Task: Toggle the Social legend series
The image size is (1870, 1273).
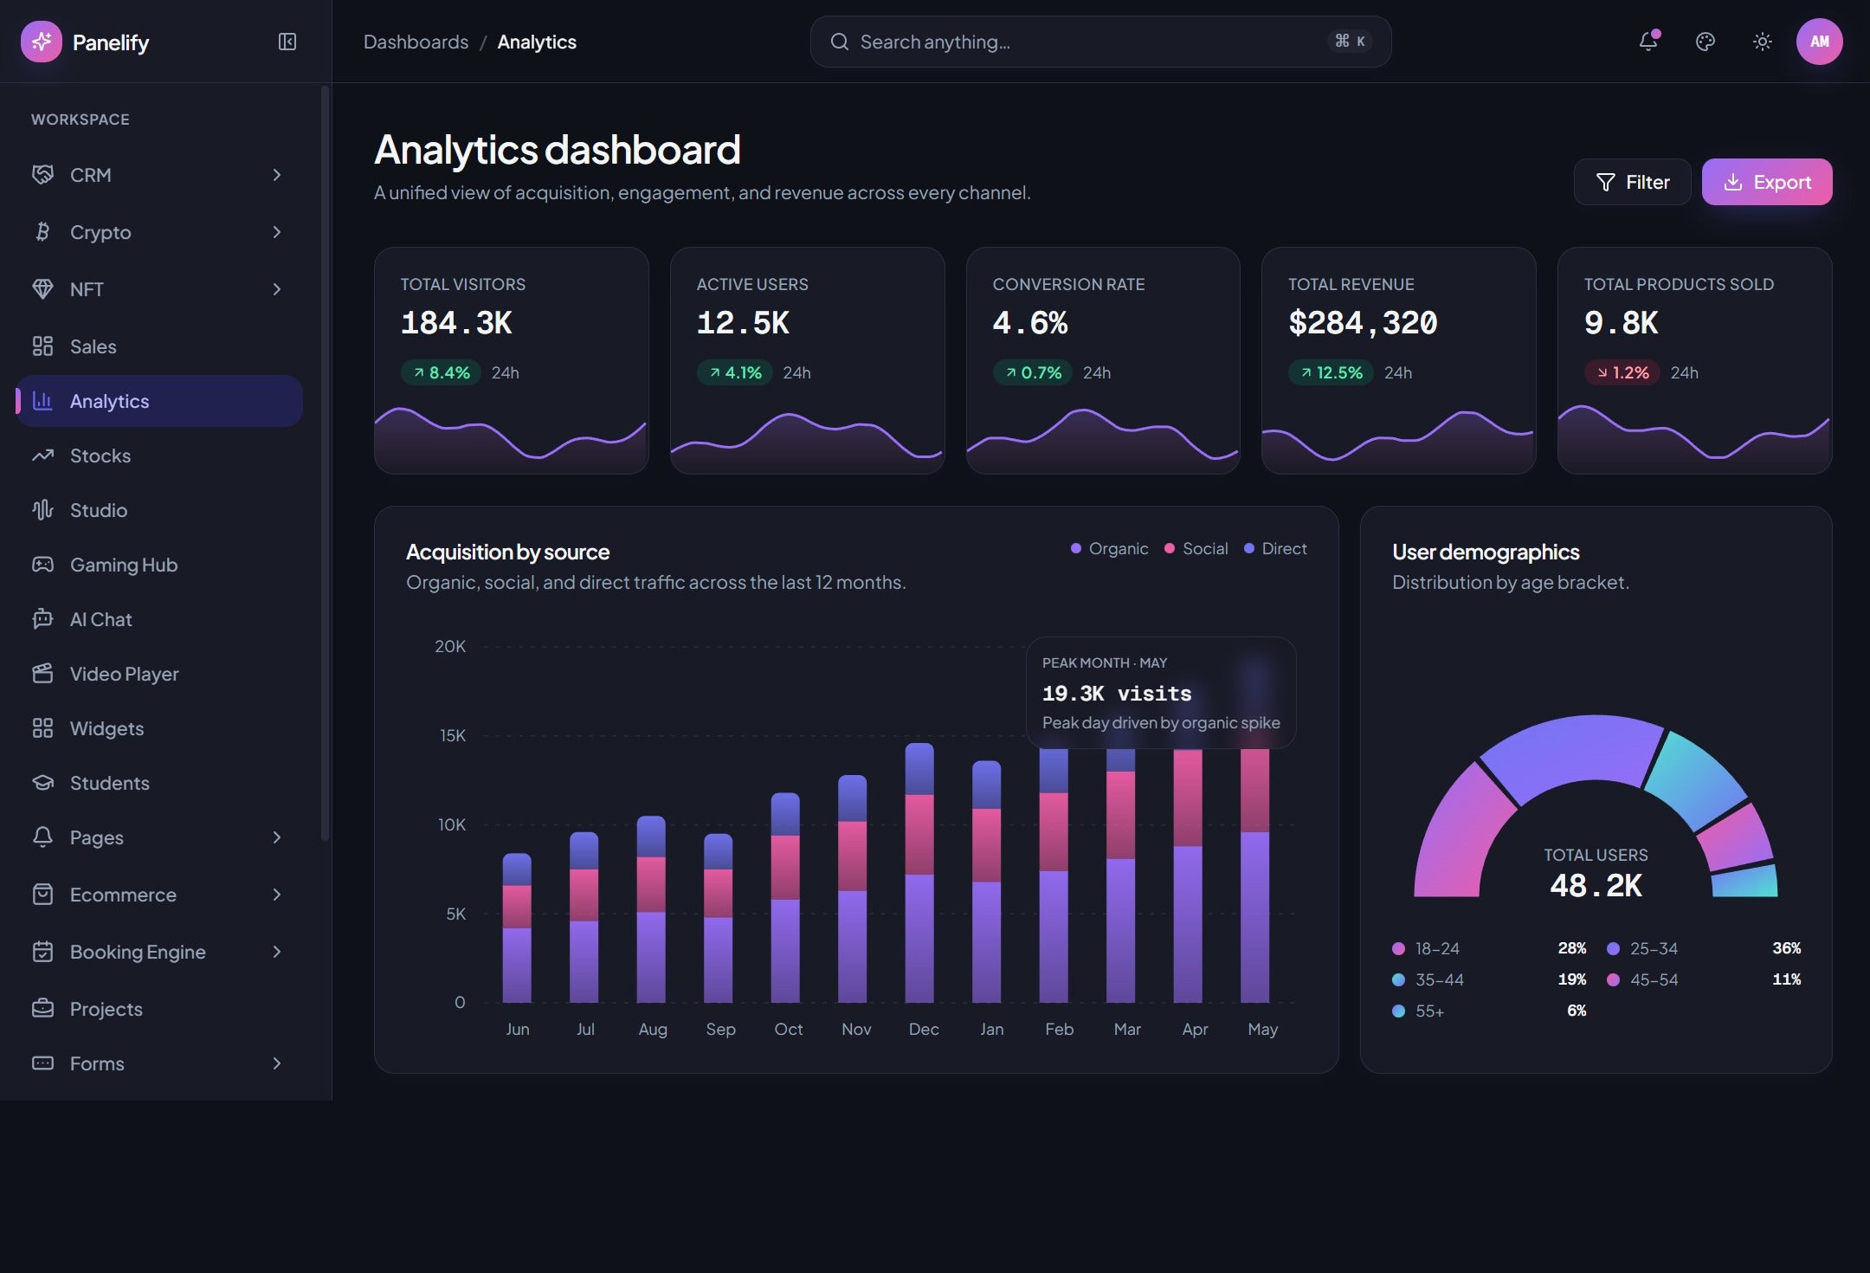Action: click(x=1196, y=548)
